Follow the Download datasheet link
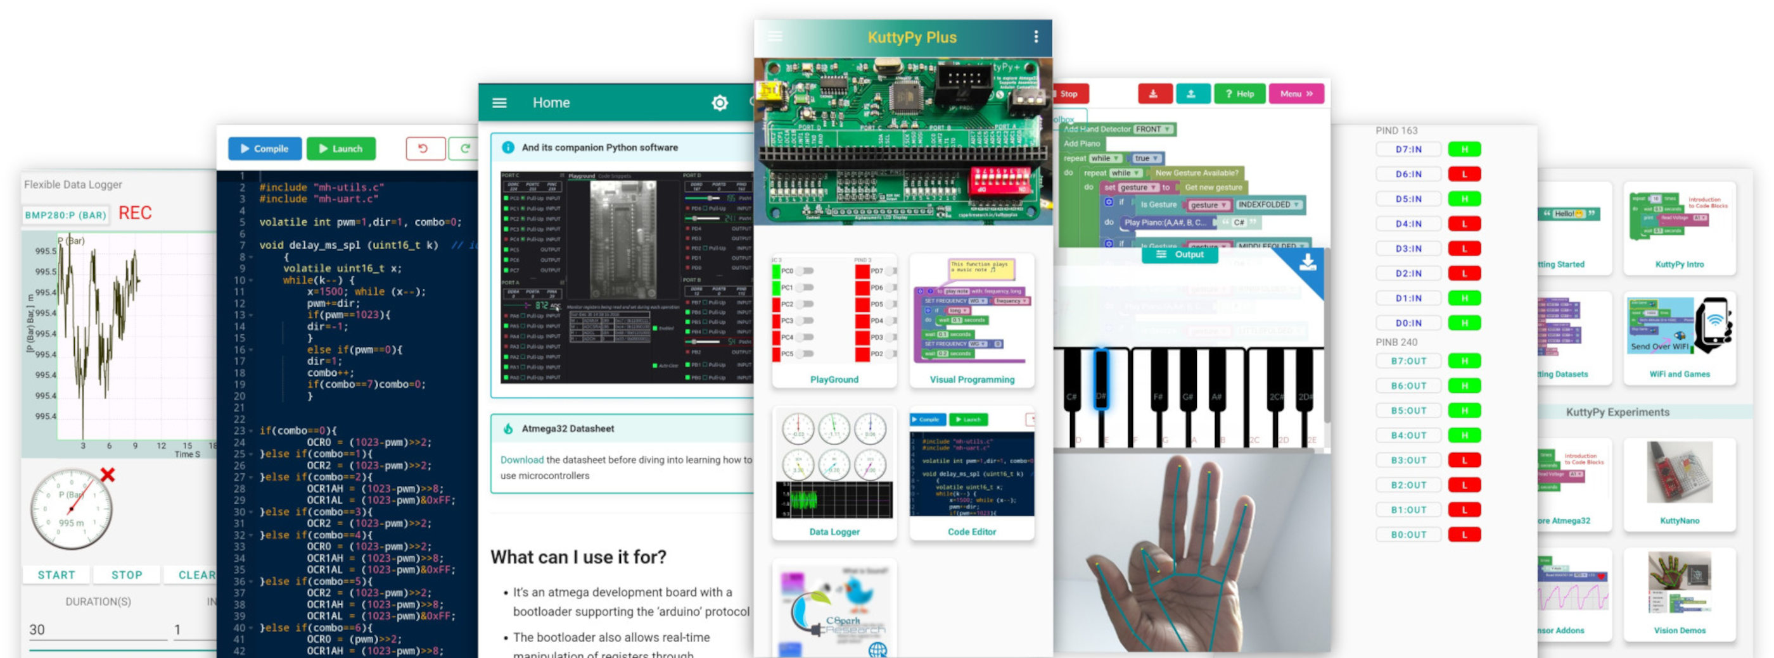Viewport: 1774px width, 658px height. point(521,460)
